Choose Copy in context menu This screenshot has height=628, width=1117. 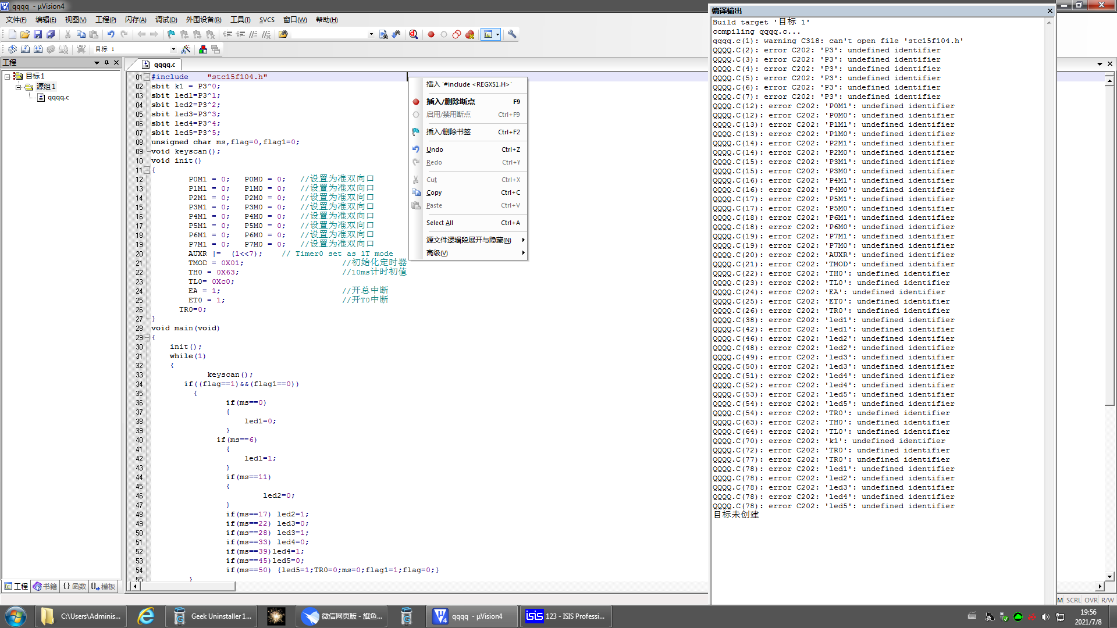(468, 192)
